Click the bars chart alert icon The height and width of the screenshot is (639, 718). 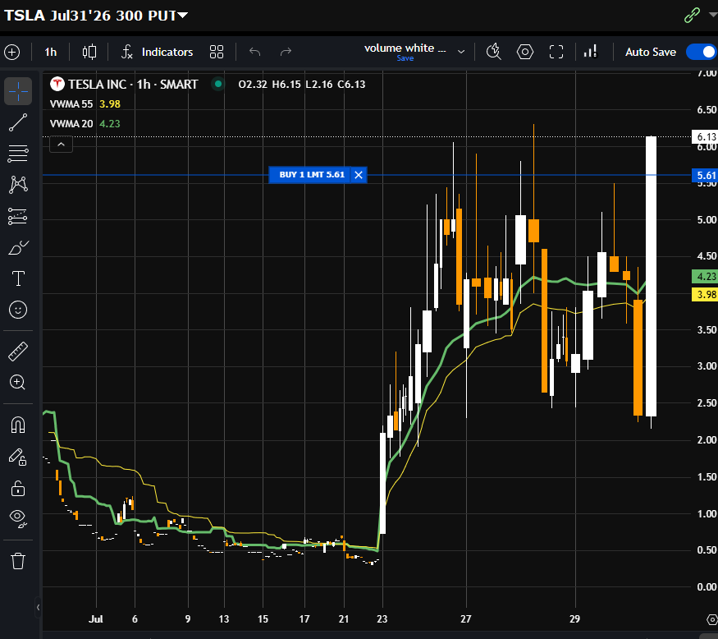[591, 52]
